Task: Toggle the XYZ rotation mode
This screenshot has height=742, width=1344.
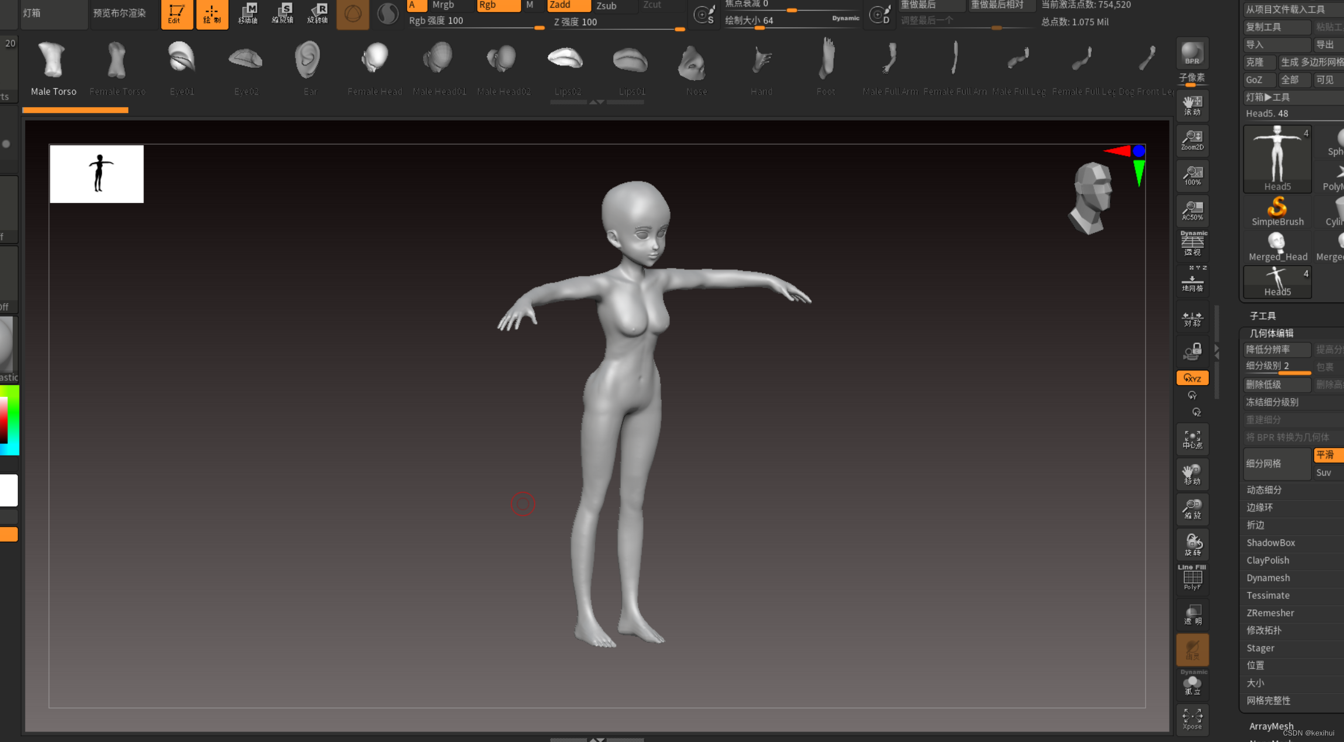Action: pyautogui.click(x=1192, y=378)
